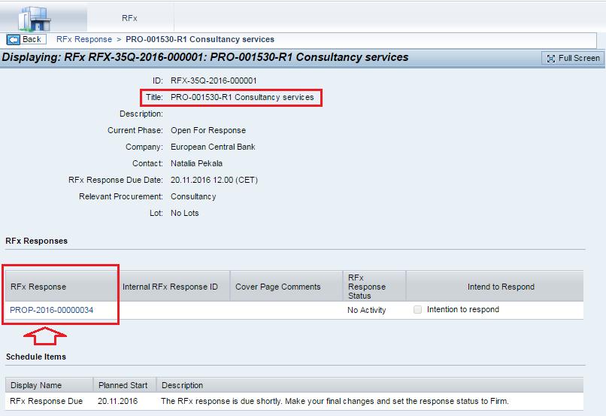
Task: Click the No Lots value
Action: point(185,213)
